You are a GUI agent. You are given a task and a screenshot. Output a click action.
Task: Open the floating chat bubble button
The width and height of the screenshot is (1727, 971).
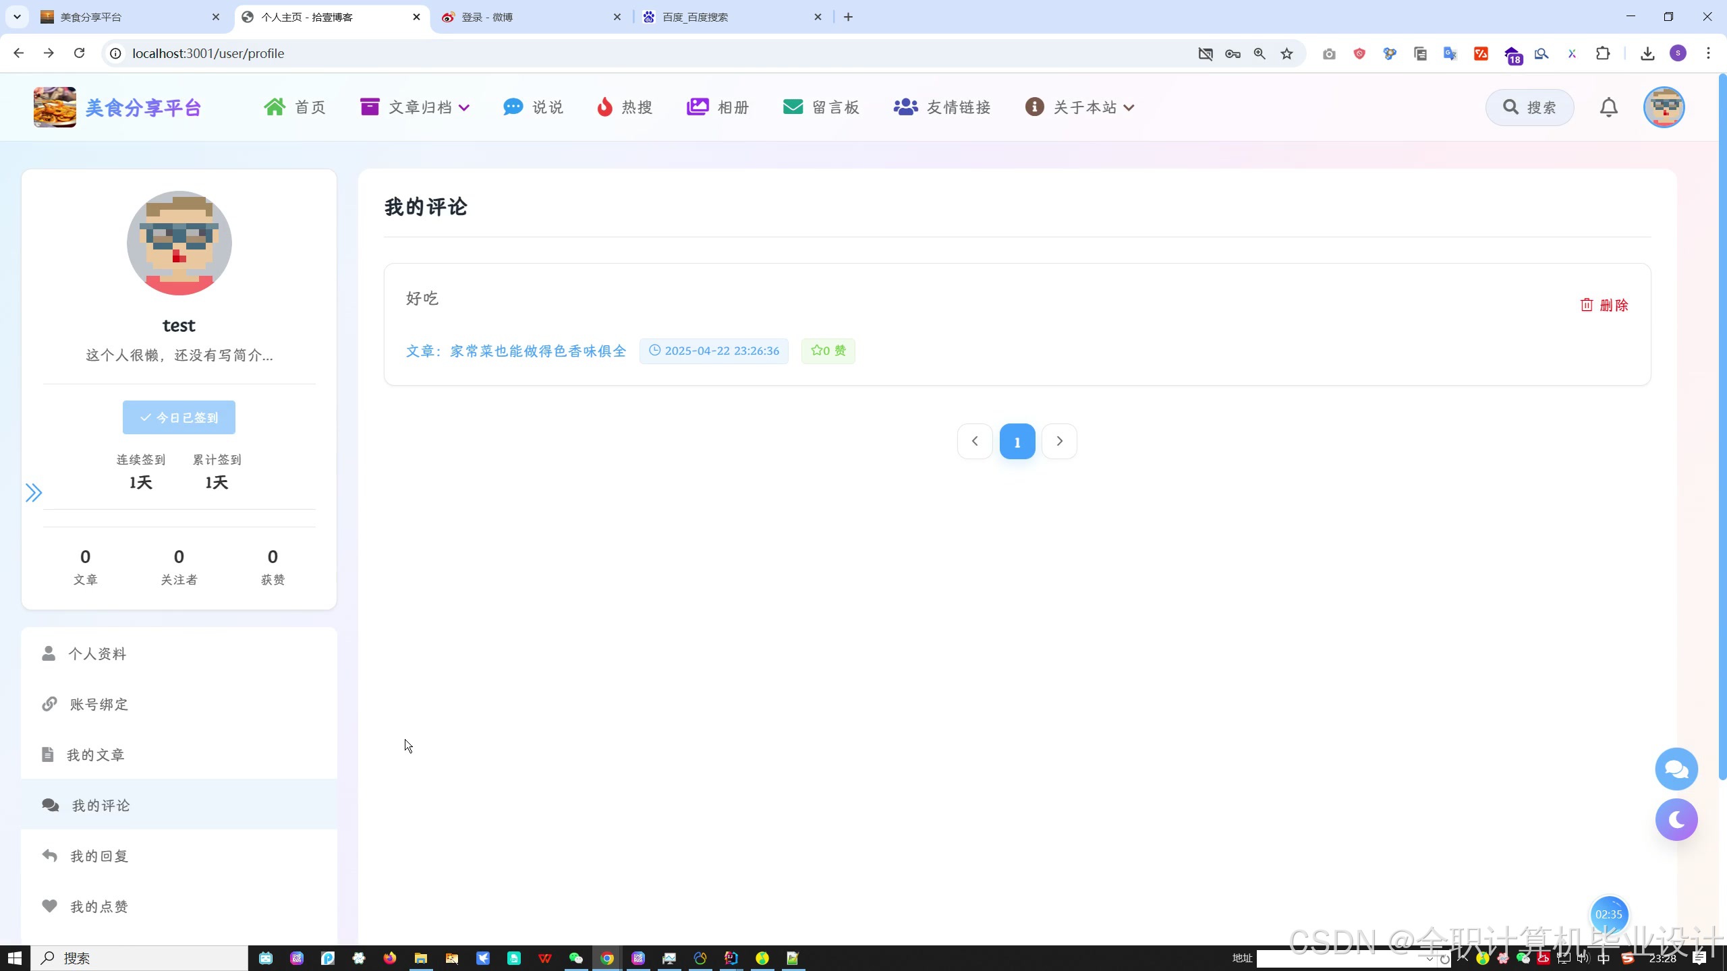[x=1676, y=769]
